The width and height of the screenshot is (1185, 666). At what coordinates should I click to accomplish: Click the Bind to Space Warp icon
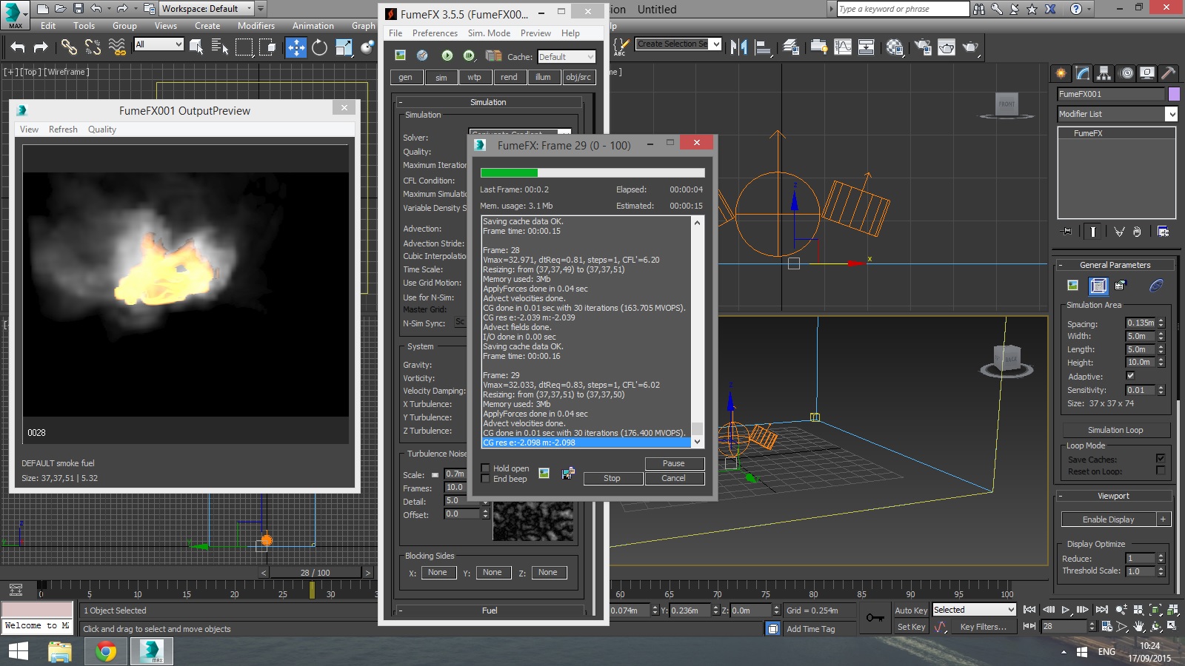(117, 47)
